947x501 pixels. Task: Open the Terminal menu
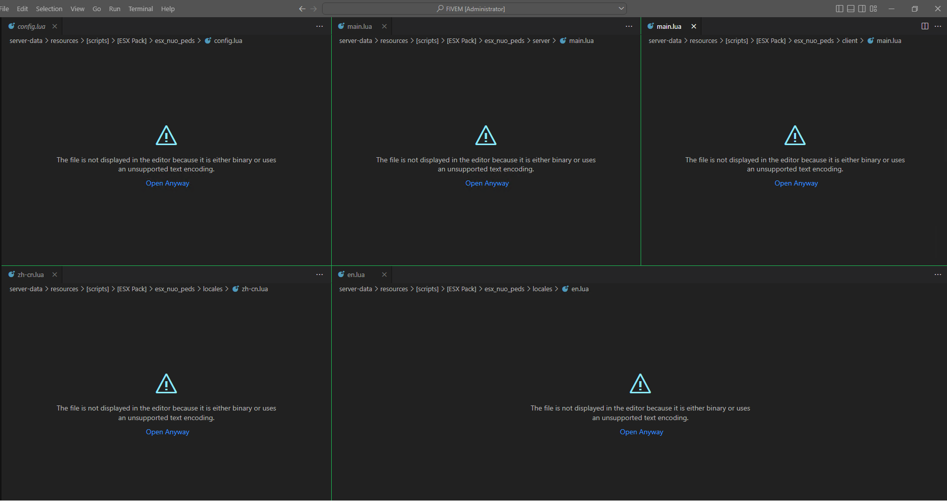pyautogui.click(x=140, y=9)
